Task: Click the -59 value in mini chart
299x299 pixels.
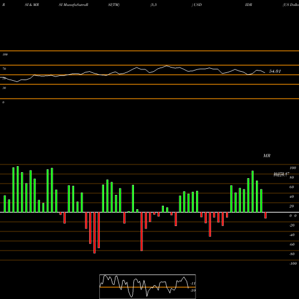Action: [193, 291]
